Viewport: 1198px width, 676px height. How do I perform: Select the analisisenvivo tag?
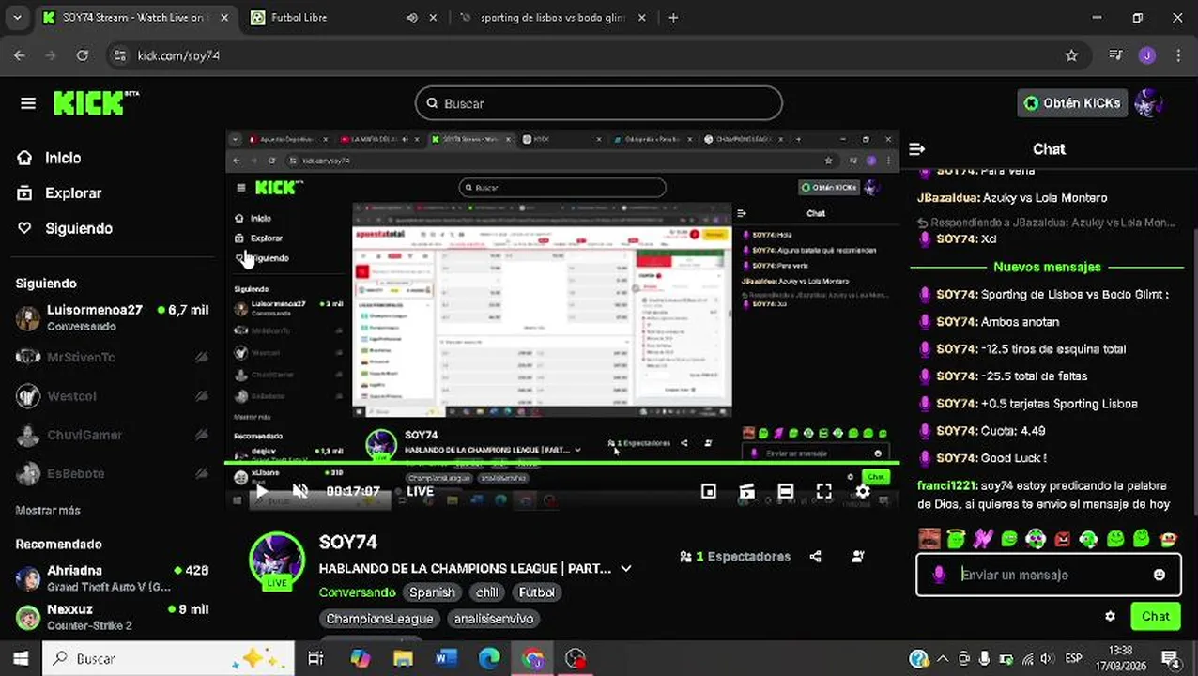coord(493,619)
